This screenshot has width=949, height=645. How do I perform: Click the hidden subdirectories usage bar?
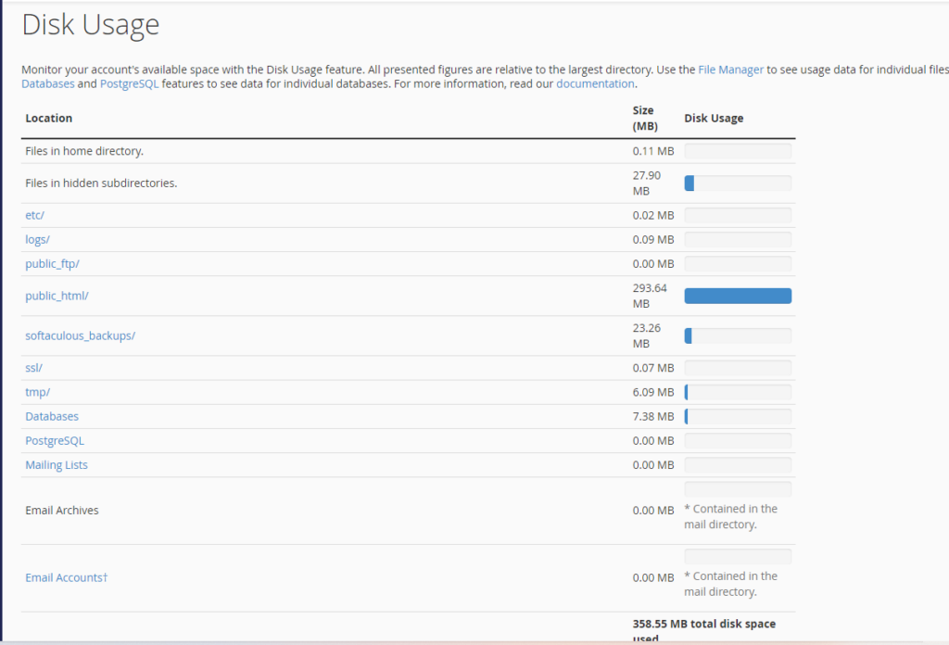pos(737,183)
